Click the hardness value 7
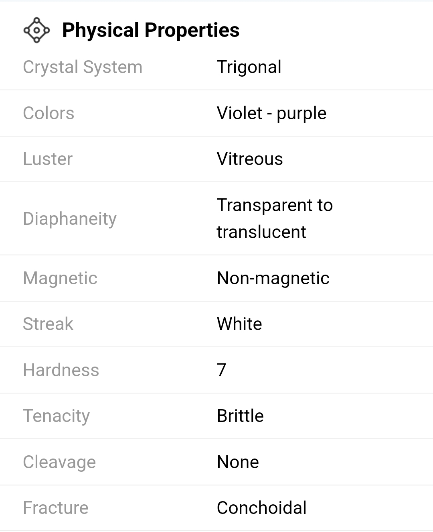433x532 pixels. 222,370
